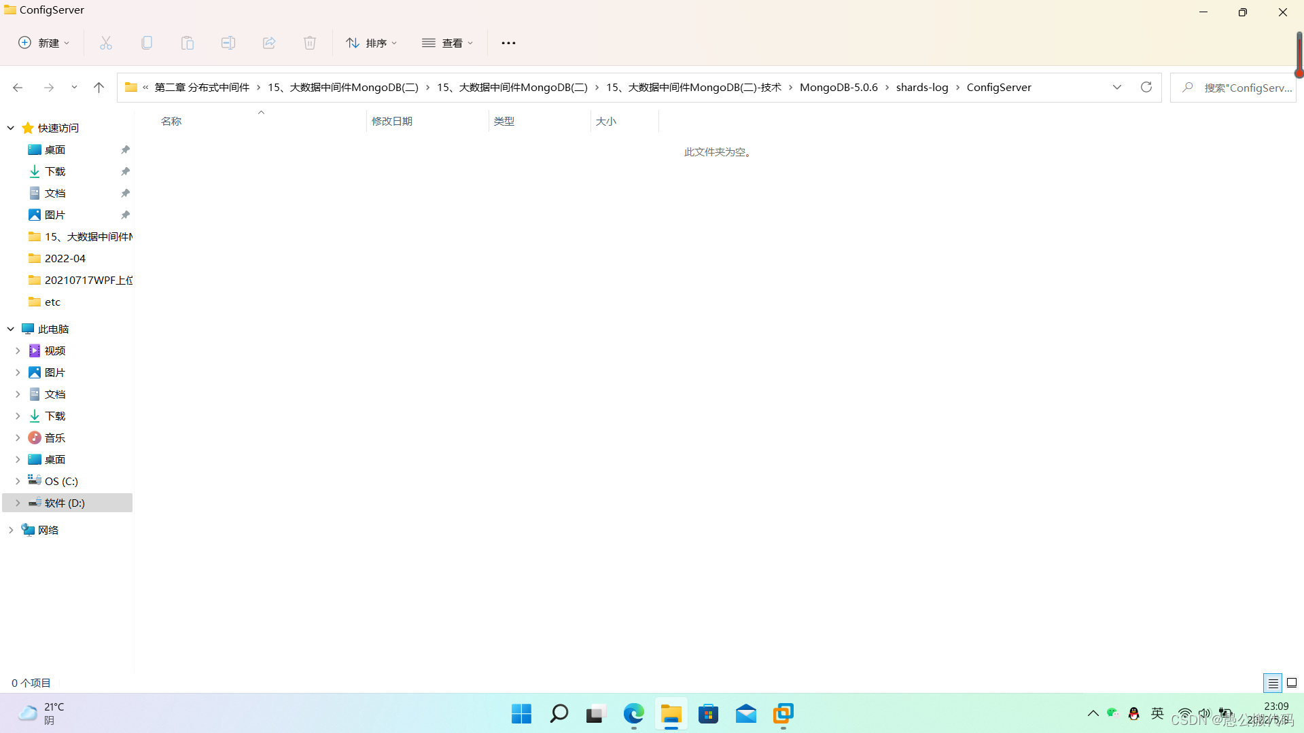Cut the selection using scissors icon
1304x733 pixels.
[106, 42]
